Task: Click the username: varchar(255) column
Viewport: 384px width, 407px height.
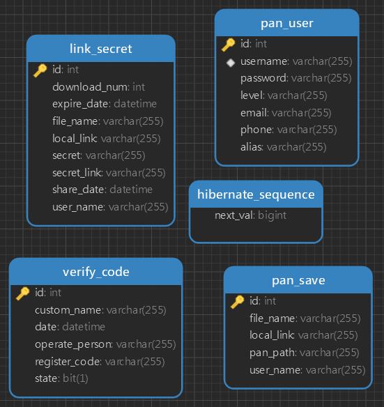Action: 296,61
